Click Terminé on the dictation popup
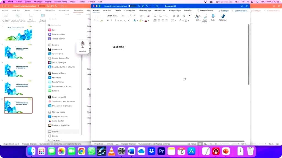The height and width of the screenshot is (158, 282). pyautogui.click(x=82, y=51)
